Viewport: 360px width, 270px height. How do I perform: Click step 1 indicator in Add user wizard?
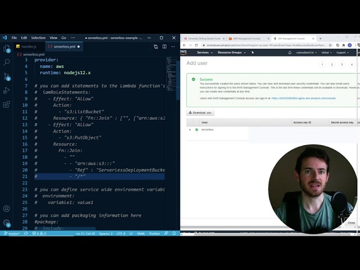tap(322, 65)
